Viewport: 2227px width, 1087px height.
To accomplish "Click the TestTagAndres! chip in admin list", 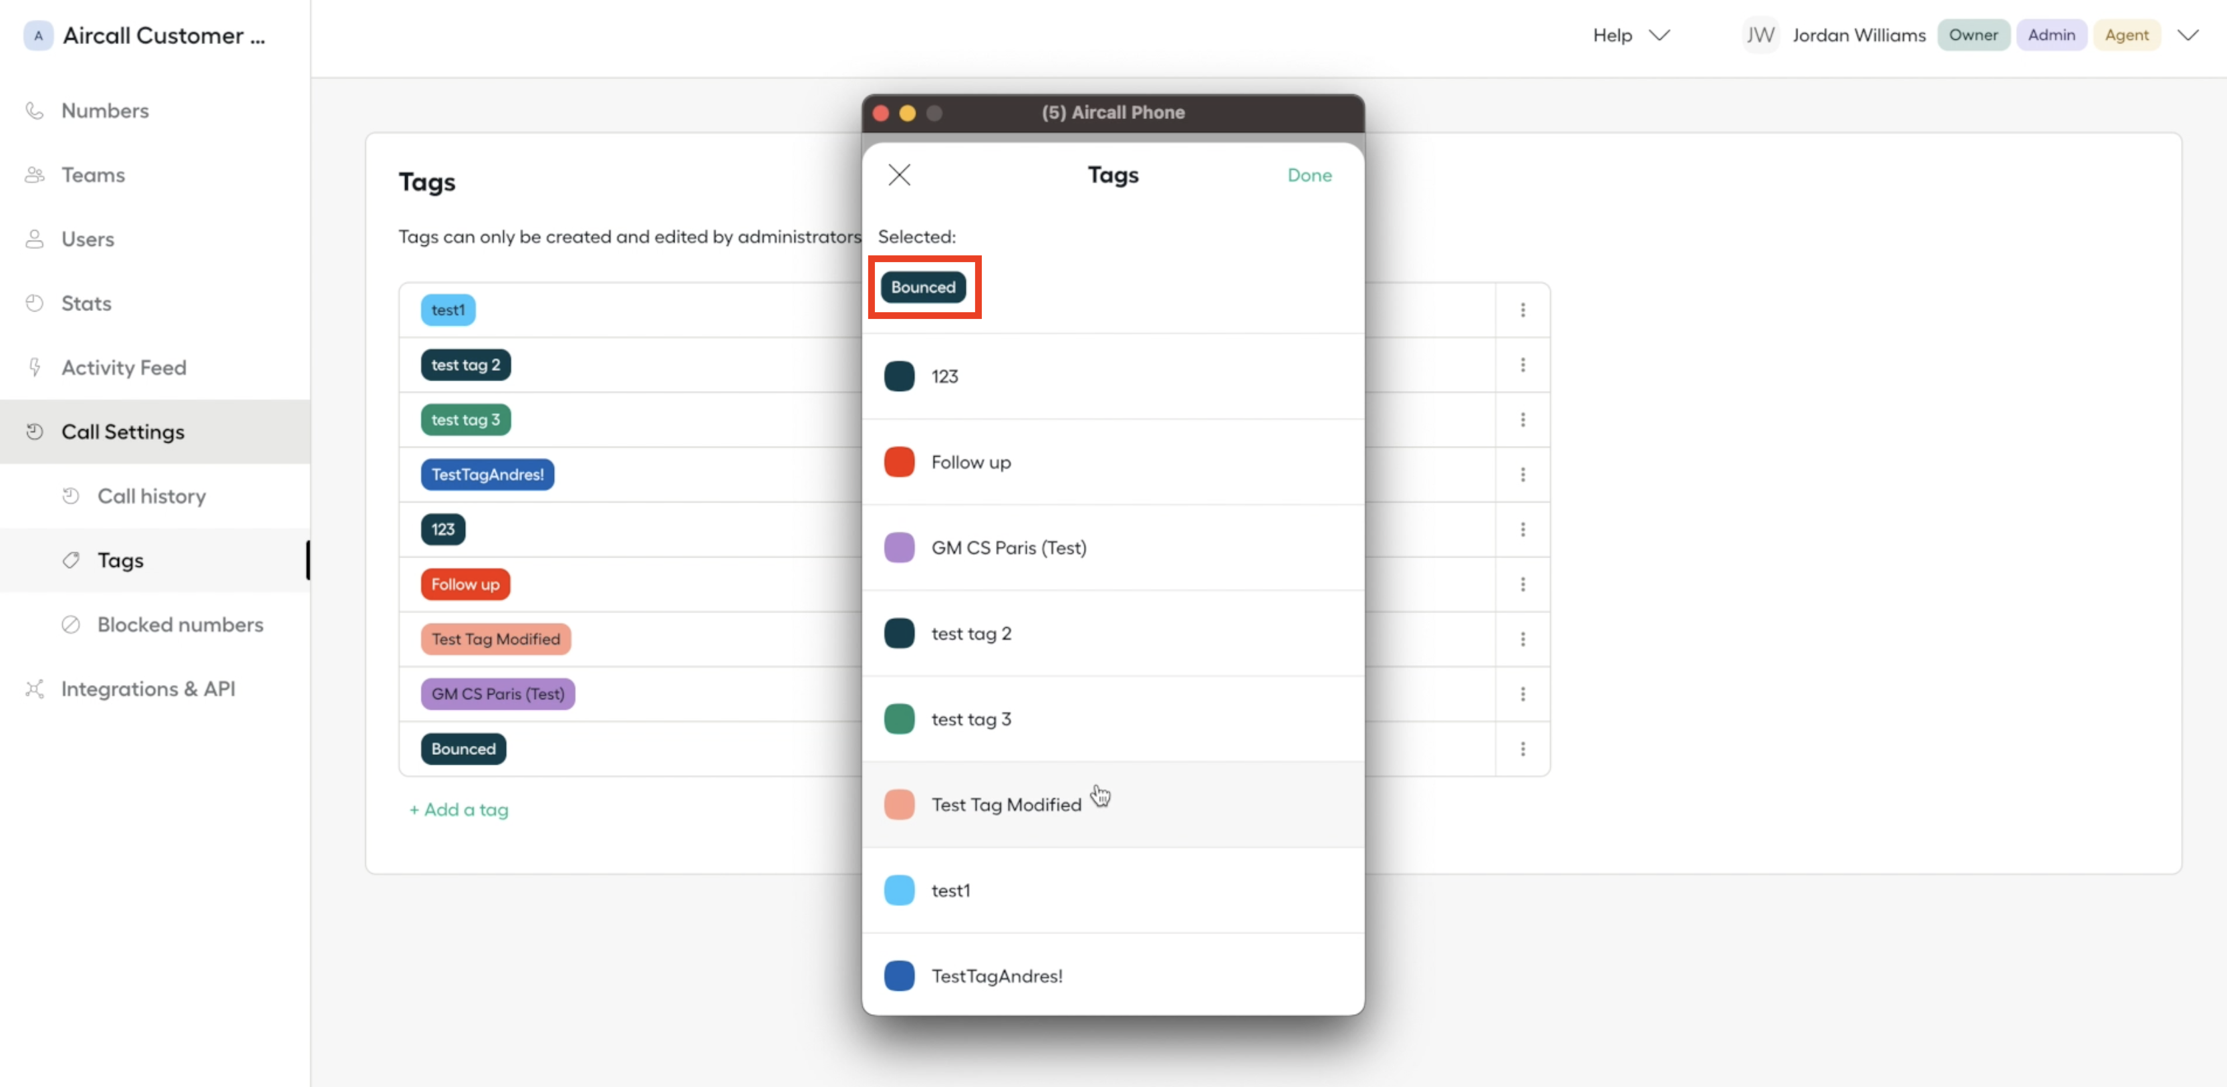I will [x=488, y=475].
